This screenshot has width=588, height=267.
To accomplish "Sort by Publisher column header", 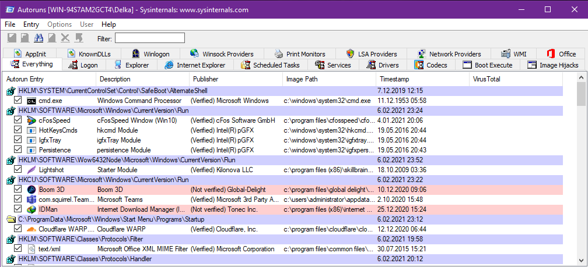I will 236,79.
